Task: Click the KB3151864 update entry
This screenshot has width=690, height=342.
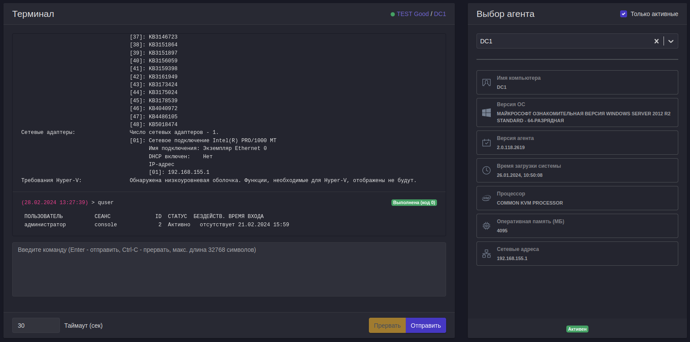Action: (x=154, y=45)
